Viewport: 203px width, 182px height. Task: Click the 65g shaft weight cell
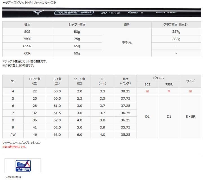(77, 46)
